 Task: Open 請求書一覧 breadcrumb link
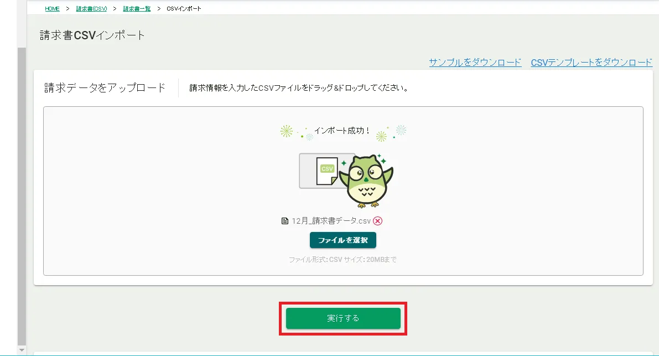tap(137, 8)
